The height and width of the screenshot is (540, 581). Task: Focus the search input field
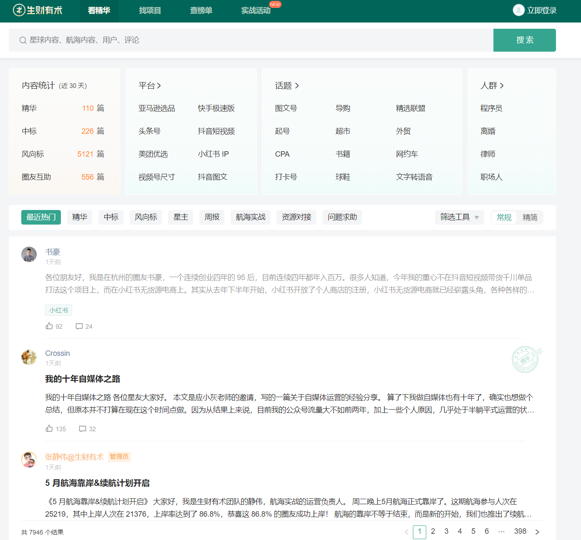[x=251, y=40]
